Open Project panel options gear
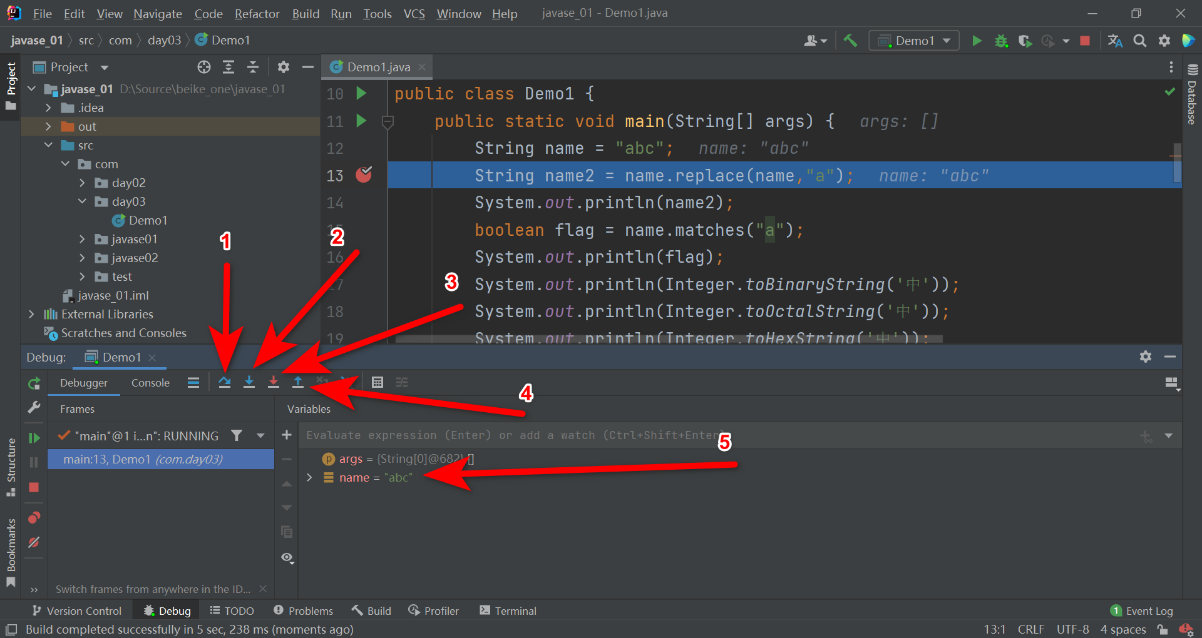This screenshot has height=638, width=1202. point(284,67)
